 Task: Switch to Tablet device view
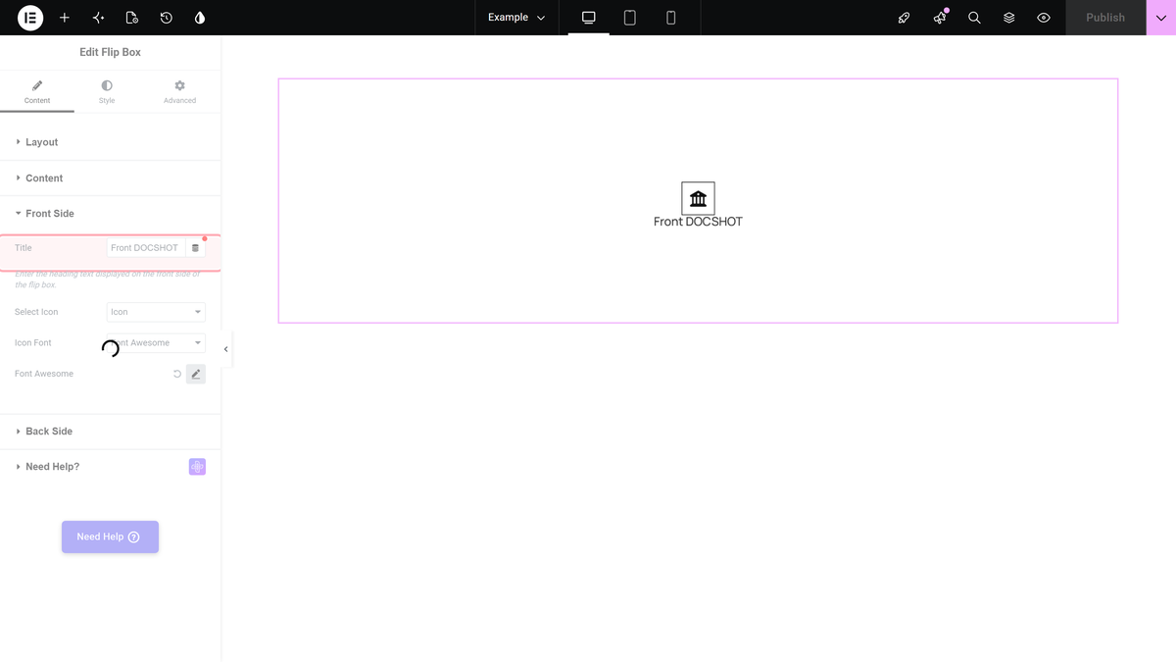(630, 18)
